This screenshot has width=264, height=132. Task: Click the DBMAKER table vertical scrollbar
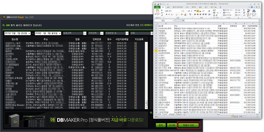tap(146, 75)
